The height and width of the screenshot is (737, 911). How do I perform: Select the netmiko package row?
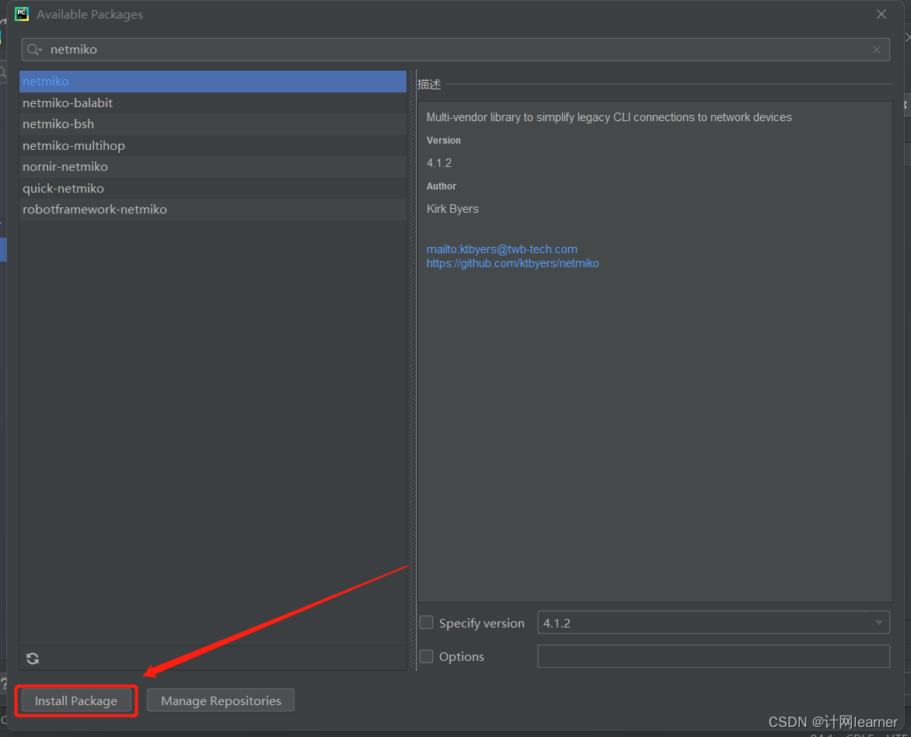click(x=213, y=82)
